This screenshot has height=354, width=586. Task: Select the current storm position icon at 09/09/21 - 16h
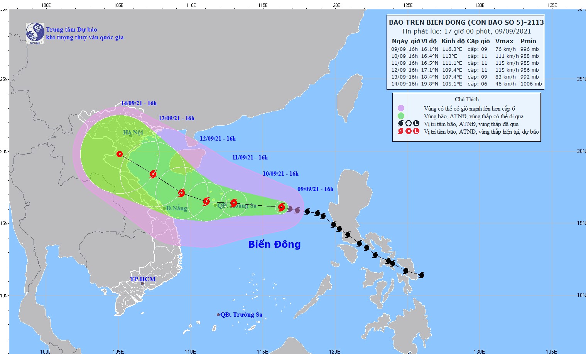[x=282, y=207]
